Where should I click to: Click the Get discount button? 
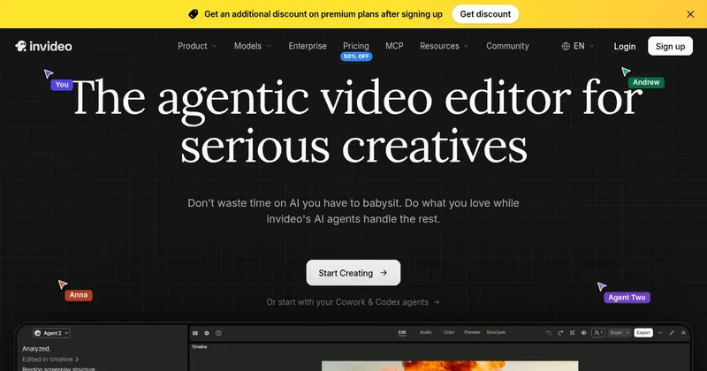point(485,14)
